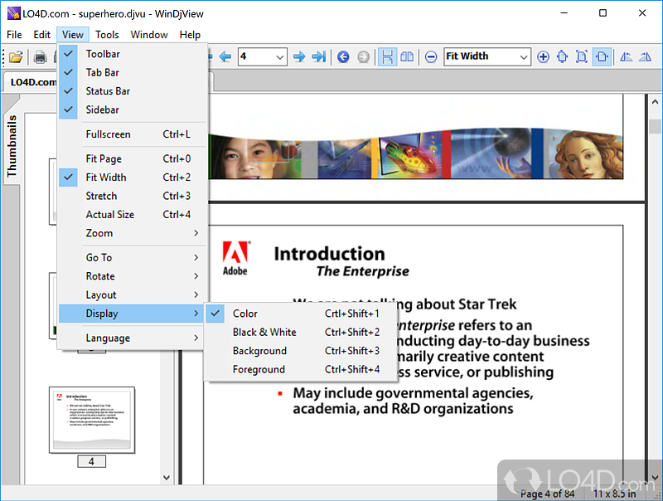The width and height of the screenshot is (663, 501).
Task: Go to previous page arrow
Action: click(x=225, y=56)
